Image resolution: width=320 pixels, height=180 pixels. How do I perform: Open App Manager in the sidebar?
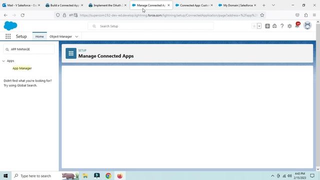pos(22,68)
